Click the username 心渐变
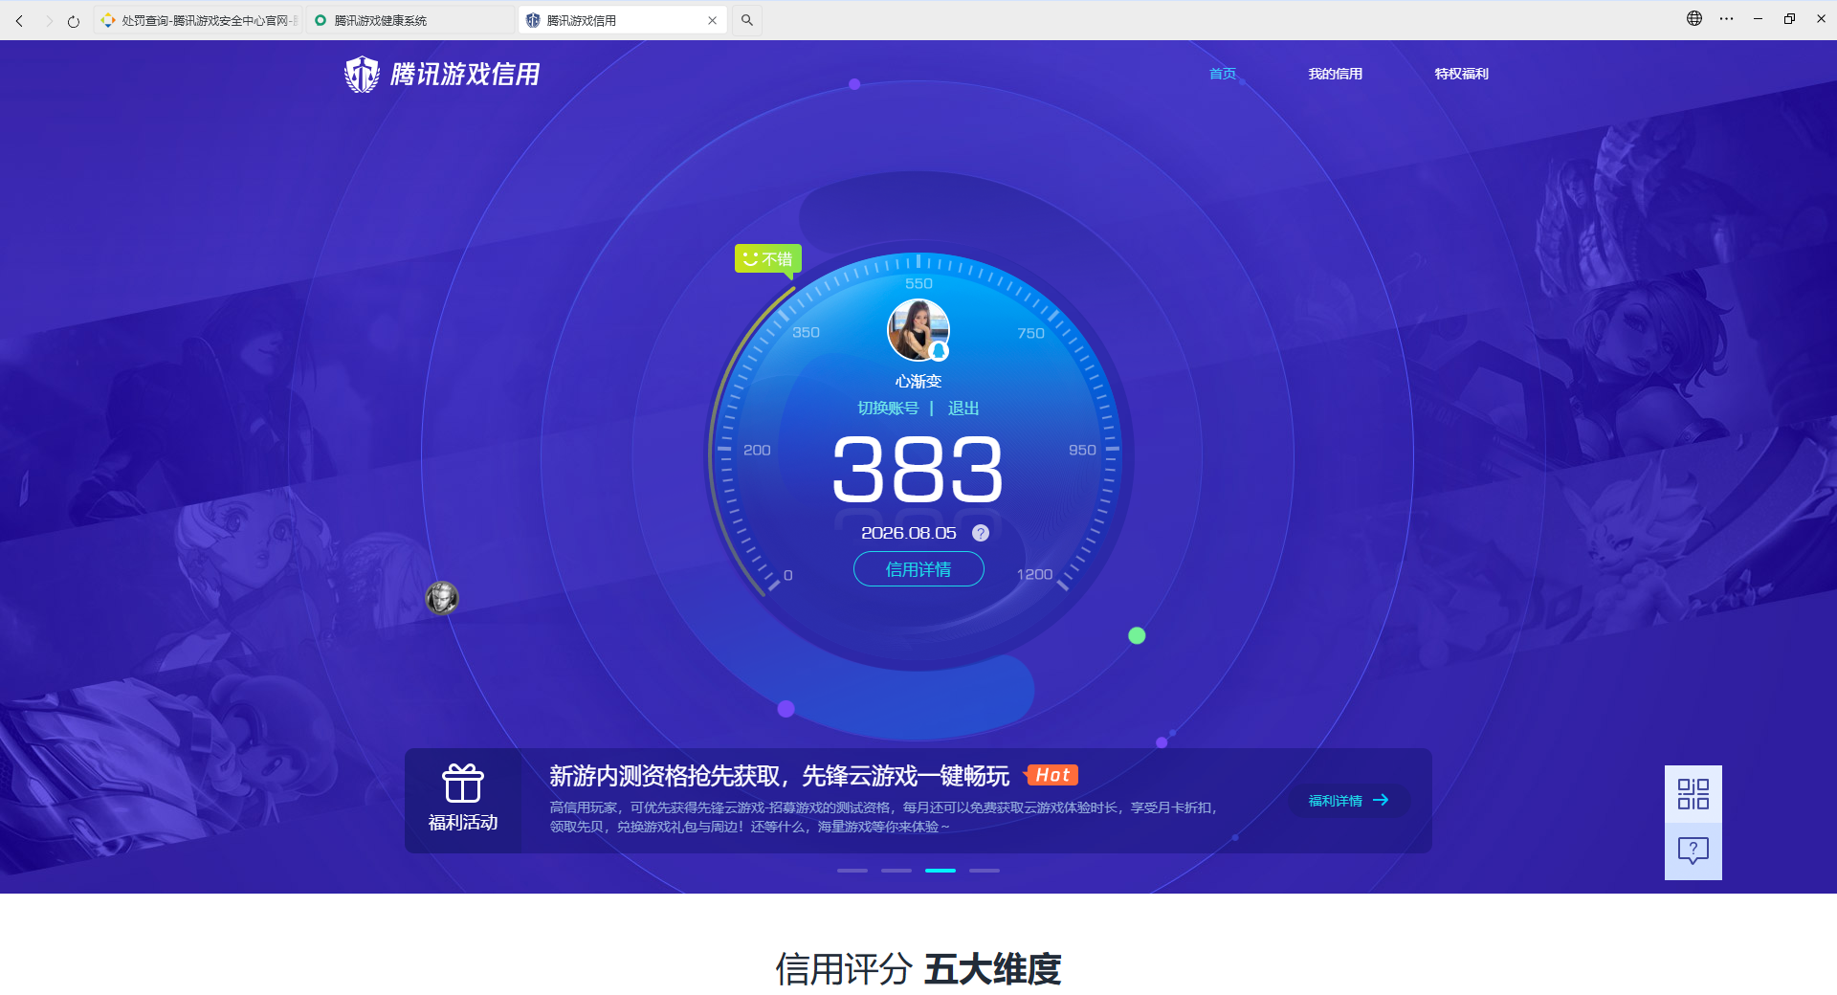The image size is (1837, 995). click(918, 381)
